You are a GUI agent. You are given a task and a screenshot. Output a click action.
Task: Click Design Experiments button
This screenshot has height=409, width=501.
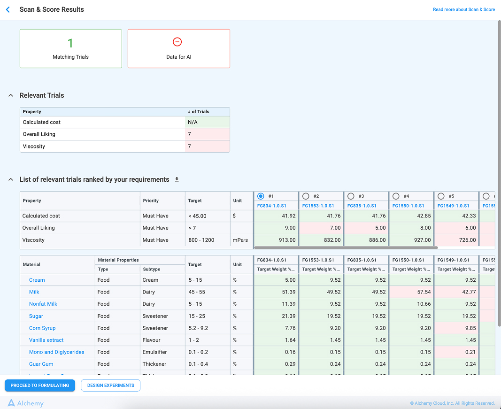tap(110, 386)
